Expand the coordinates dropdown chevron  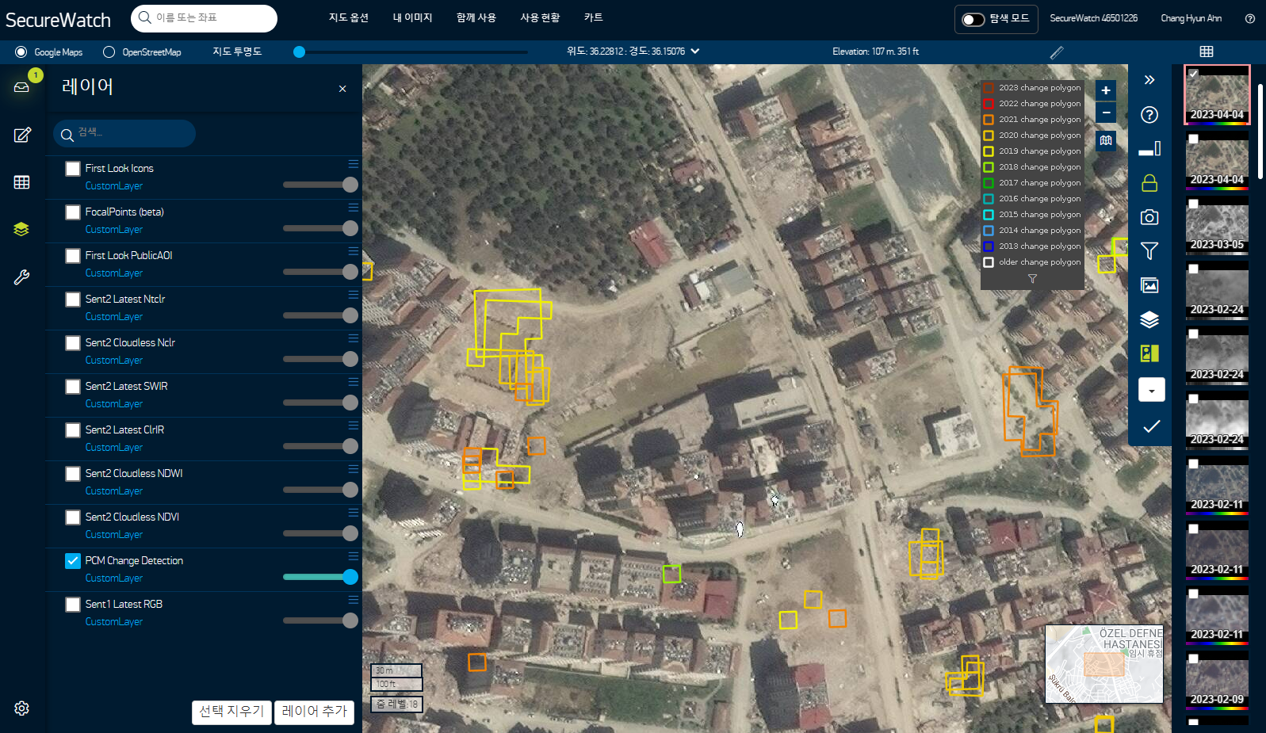[x=695, y=52]
